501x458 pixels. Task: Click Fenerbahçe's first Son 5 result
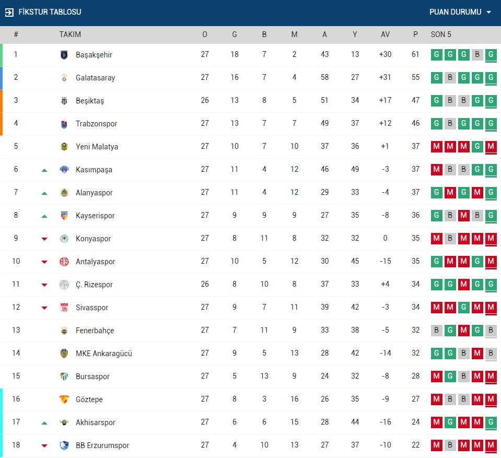(436, 331)
